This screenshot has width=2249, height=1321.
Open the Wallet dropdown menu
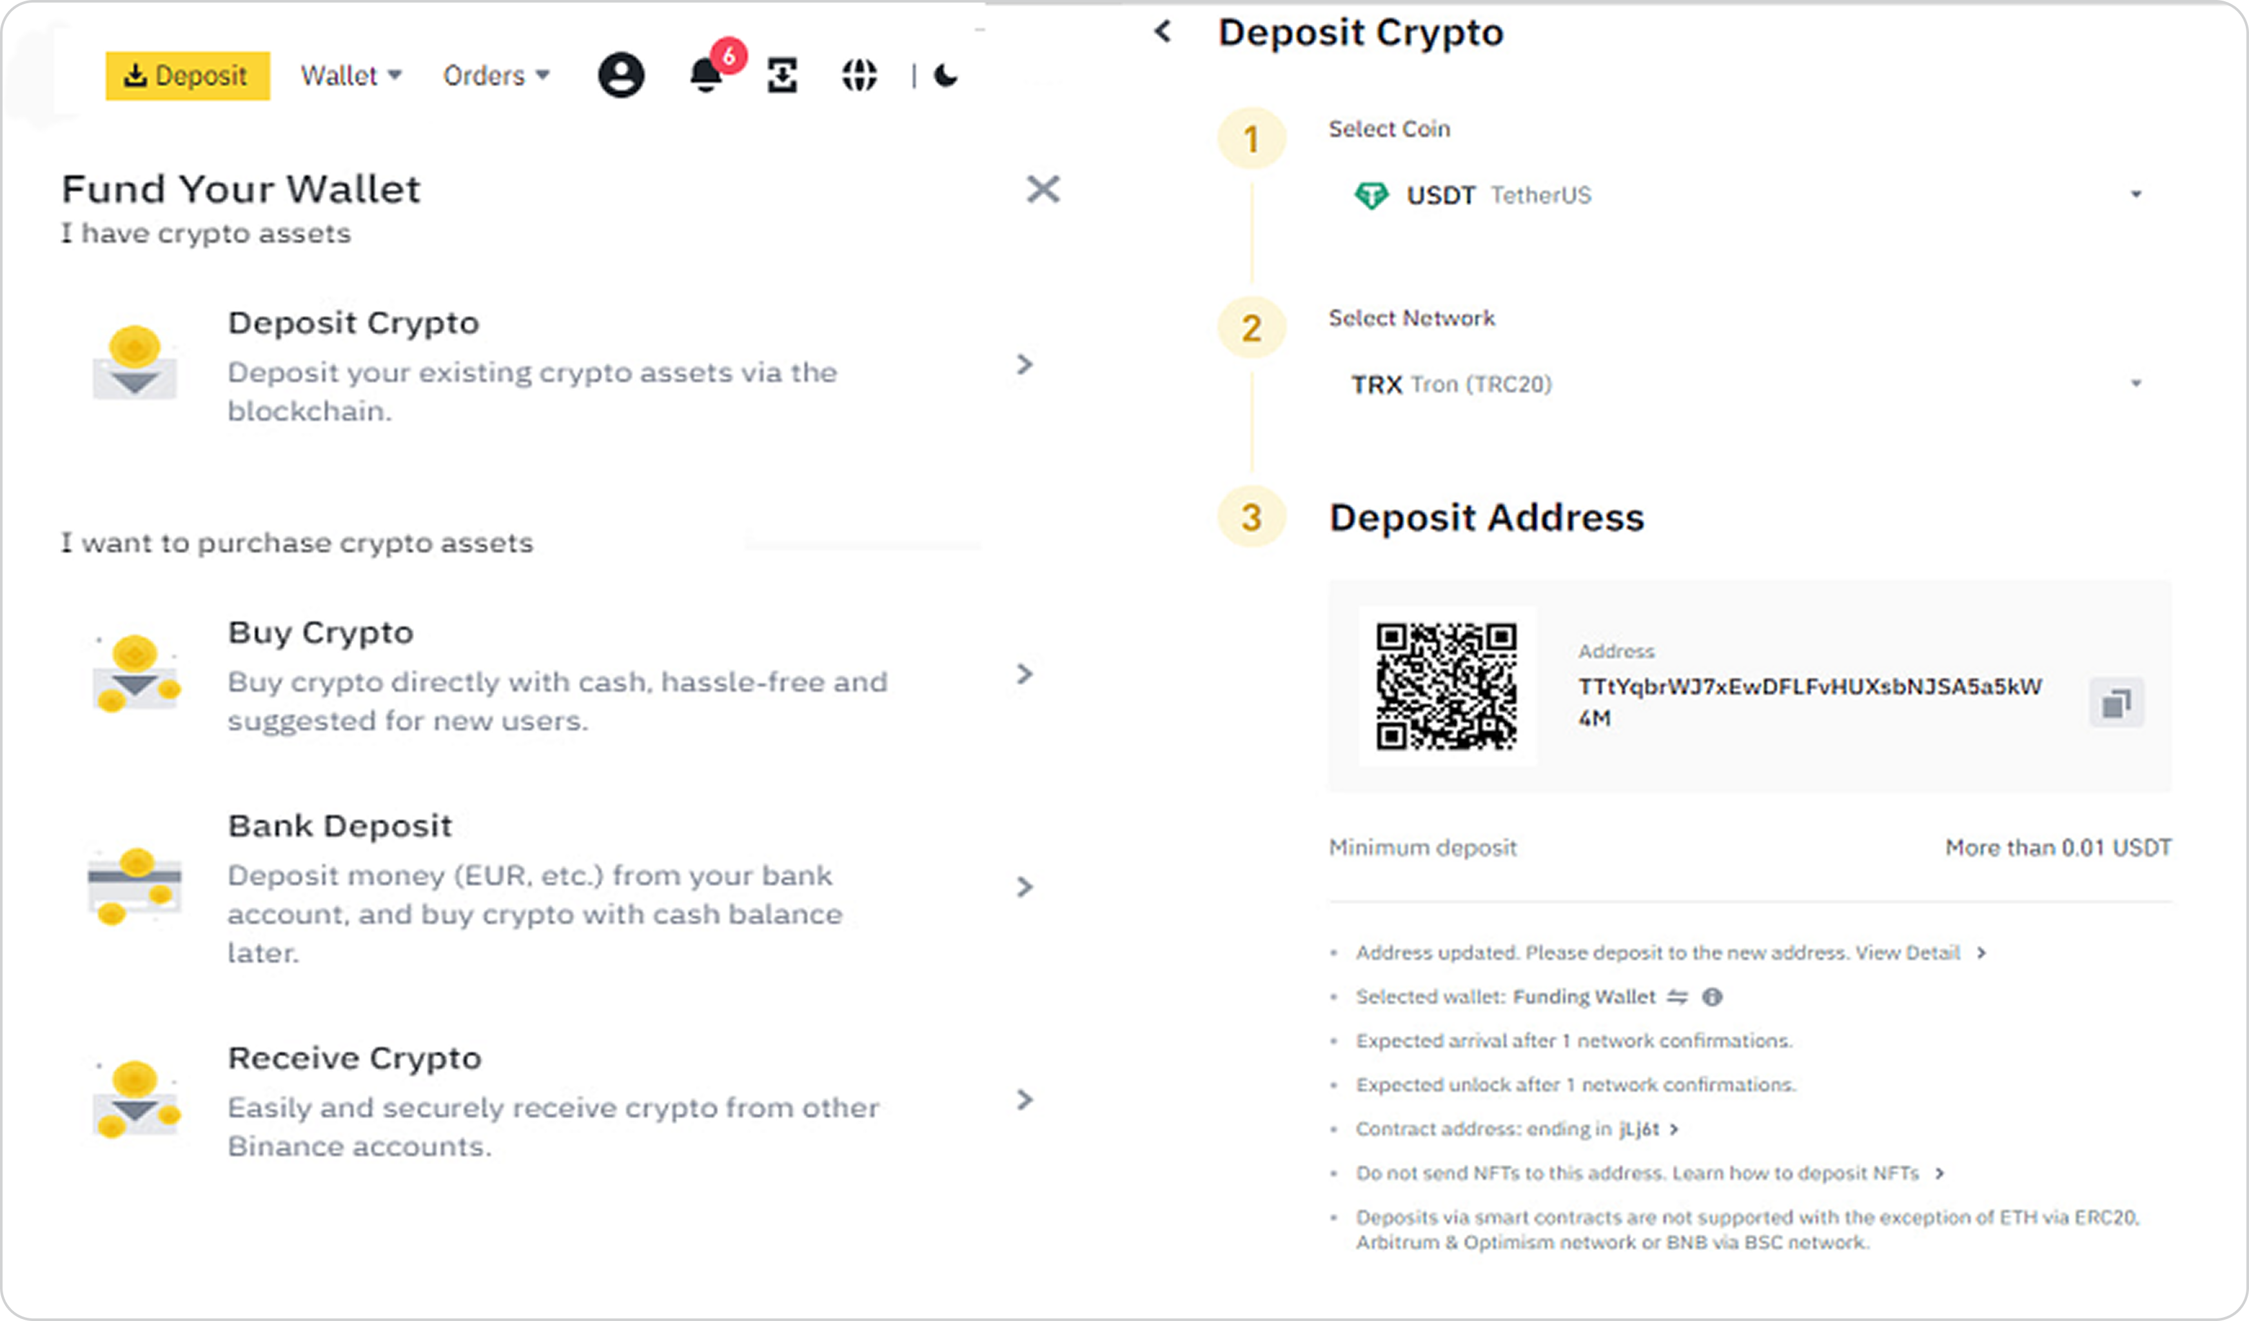pos(350,75)
